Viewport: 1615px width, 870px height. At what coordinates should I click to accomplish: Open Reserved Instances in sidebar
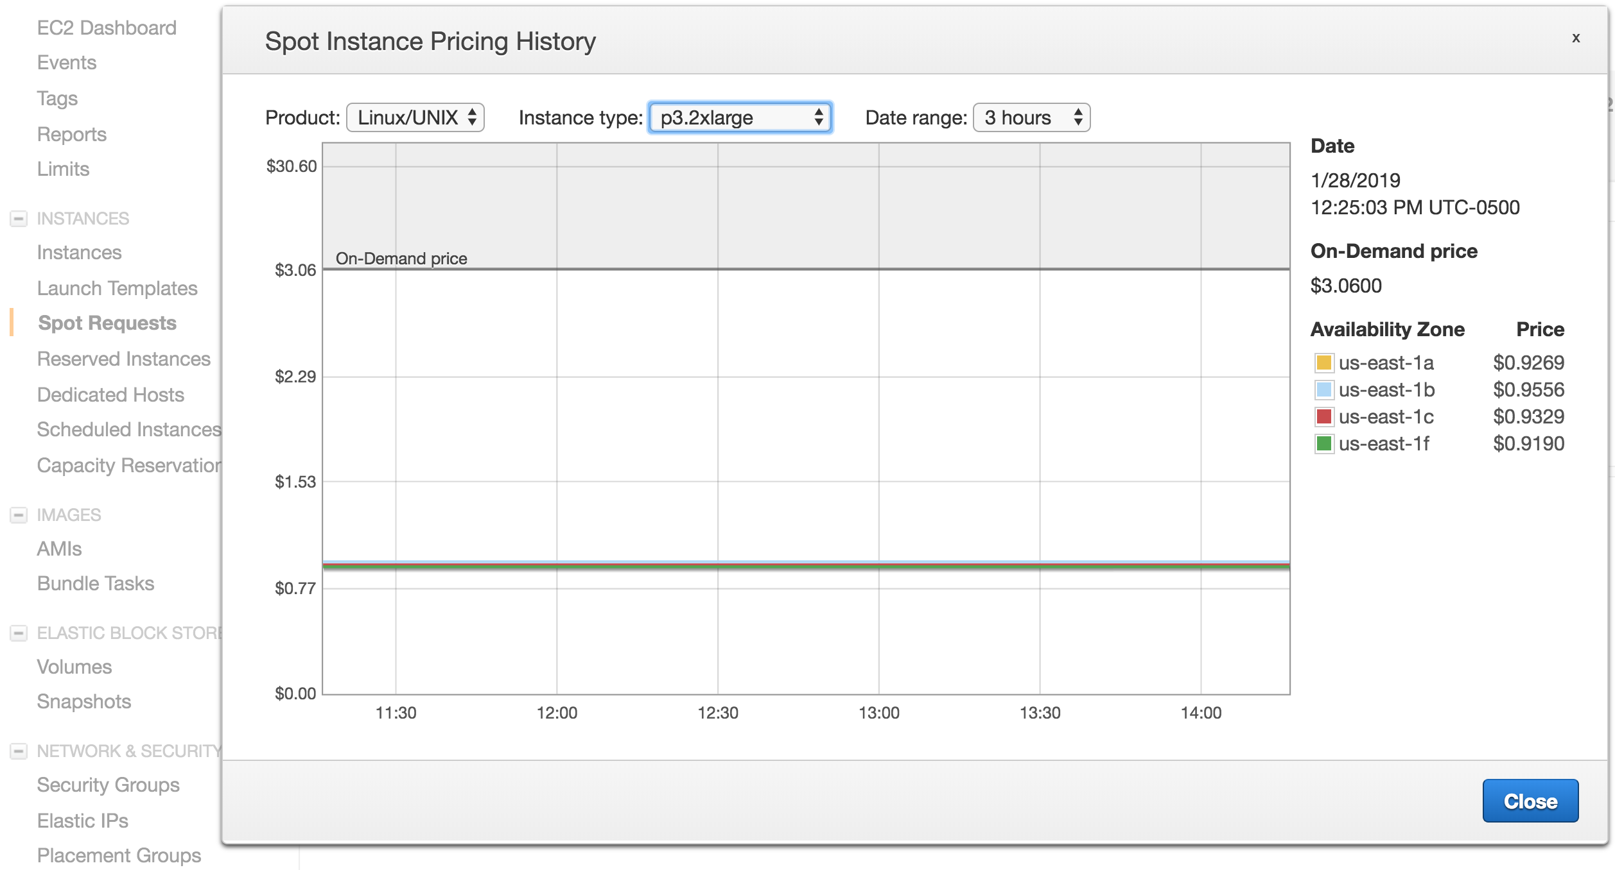tap(124, 359)
